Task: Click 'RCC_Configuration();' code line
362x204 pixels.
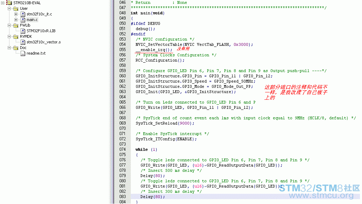Action: point(160,60)
